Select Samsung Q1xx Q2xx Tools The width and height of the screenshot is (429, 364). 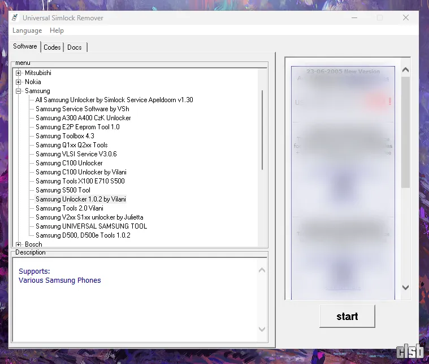[x=72, y=145]
